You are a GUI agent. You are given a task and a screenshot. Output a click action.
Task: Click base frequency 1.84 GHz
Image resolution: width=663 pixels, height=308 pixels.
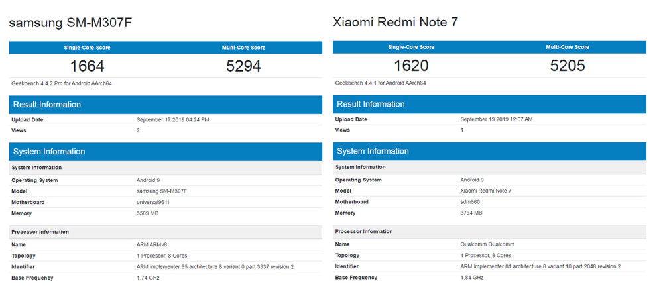click(x=472, y=277)
